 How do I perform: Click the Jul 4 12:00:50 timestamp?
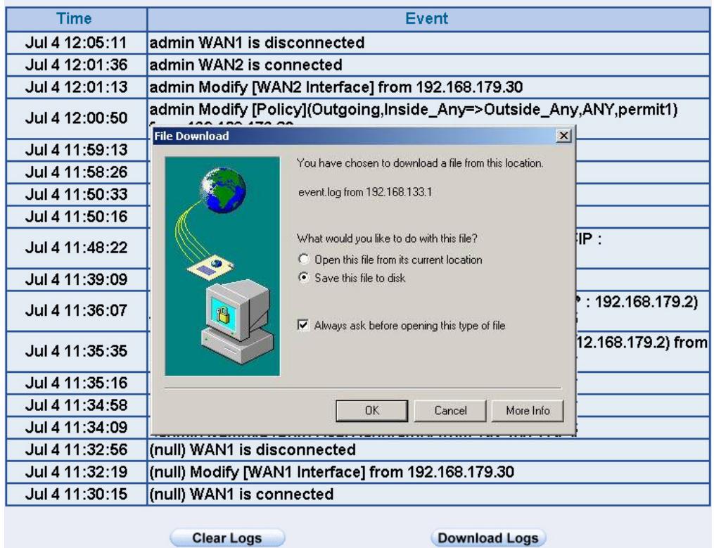[76, 118]
